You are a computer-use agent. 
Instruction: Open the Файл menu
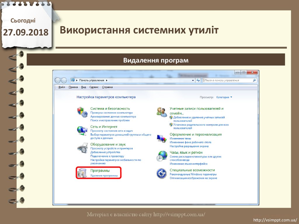(62, 87)
